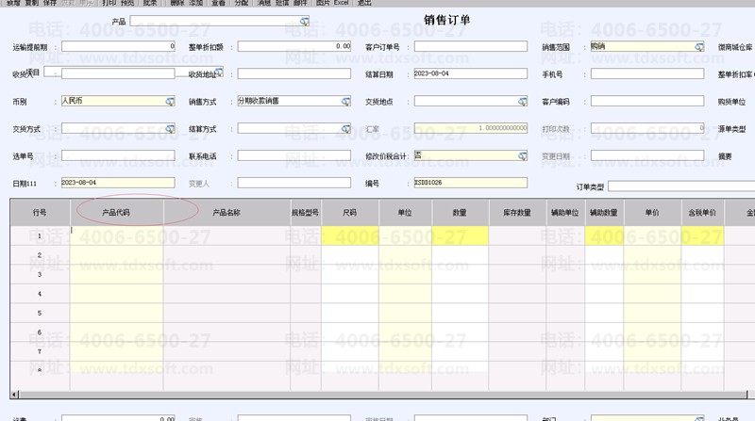The height and width of the screenshot is (421, 755).
Task: Click the 删除 (Delete) toolbar button
Action: point(177,3)
